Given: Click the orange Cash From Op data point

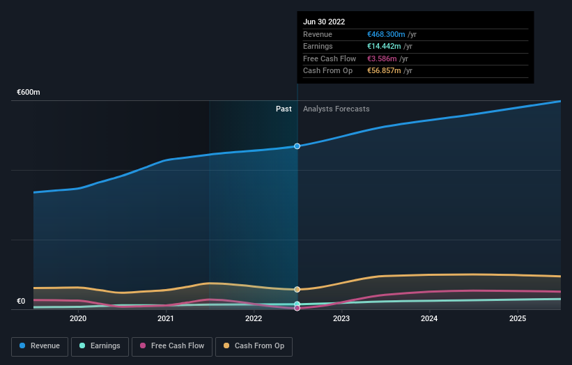Looking at the screenshot, I should (297, 290).
